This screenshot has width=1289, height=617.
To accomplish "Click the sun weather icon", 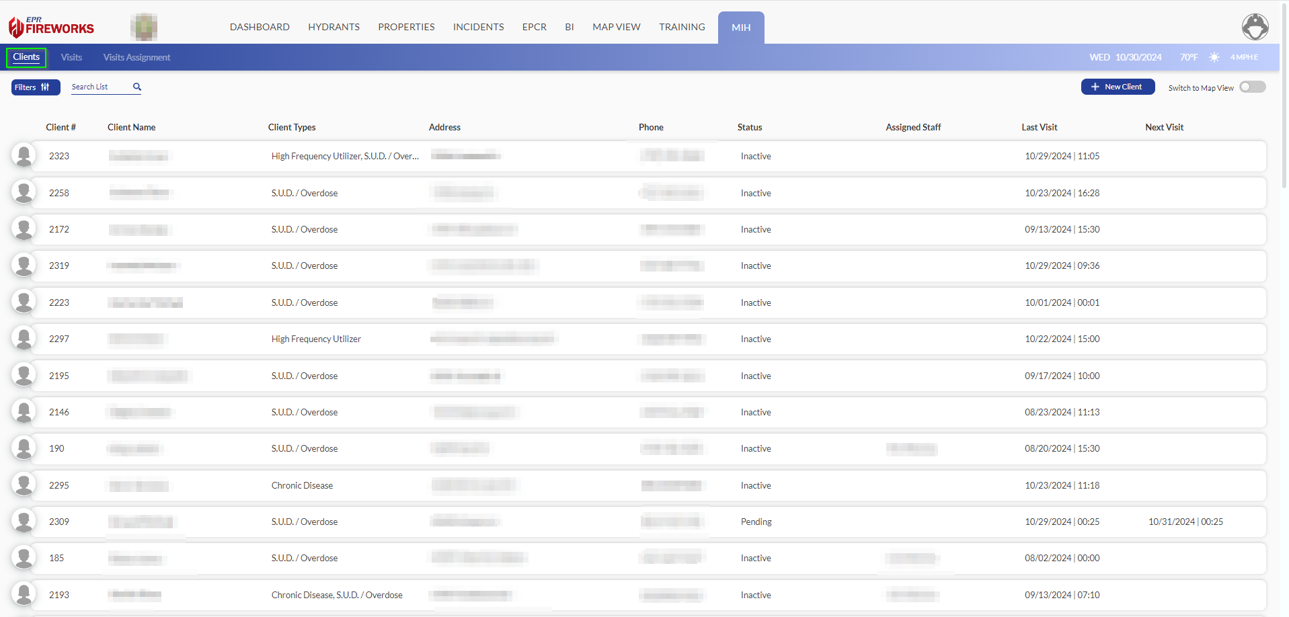I will coord(1214,57).
